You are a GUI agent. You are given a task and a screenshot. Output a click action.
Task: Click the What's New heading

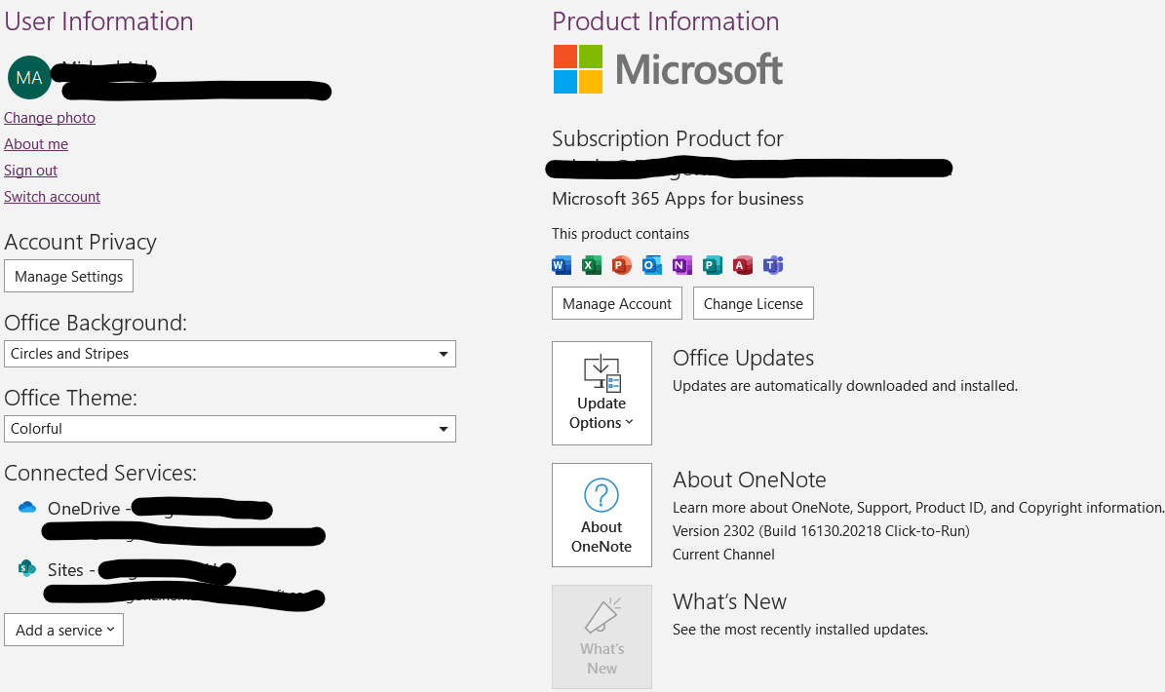pos(729,601)
